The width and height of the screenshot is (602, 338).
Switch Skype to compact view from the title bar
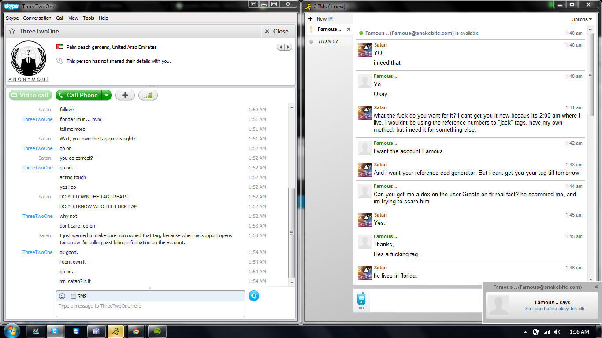coord(253,4)
